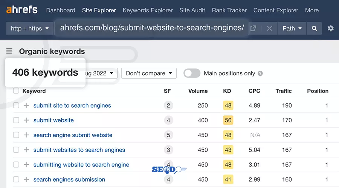Image resolution: width=339 pixels, height=188 pixels.
Task: Check box for submit websites to search engines
Action: 16,150
